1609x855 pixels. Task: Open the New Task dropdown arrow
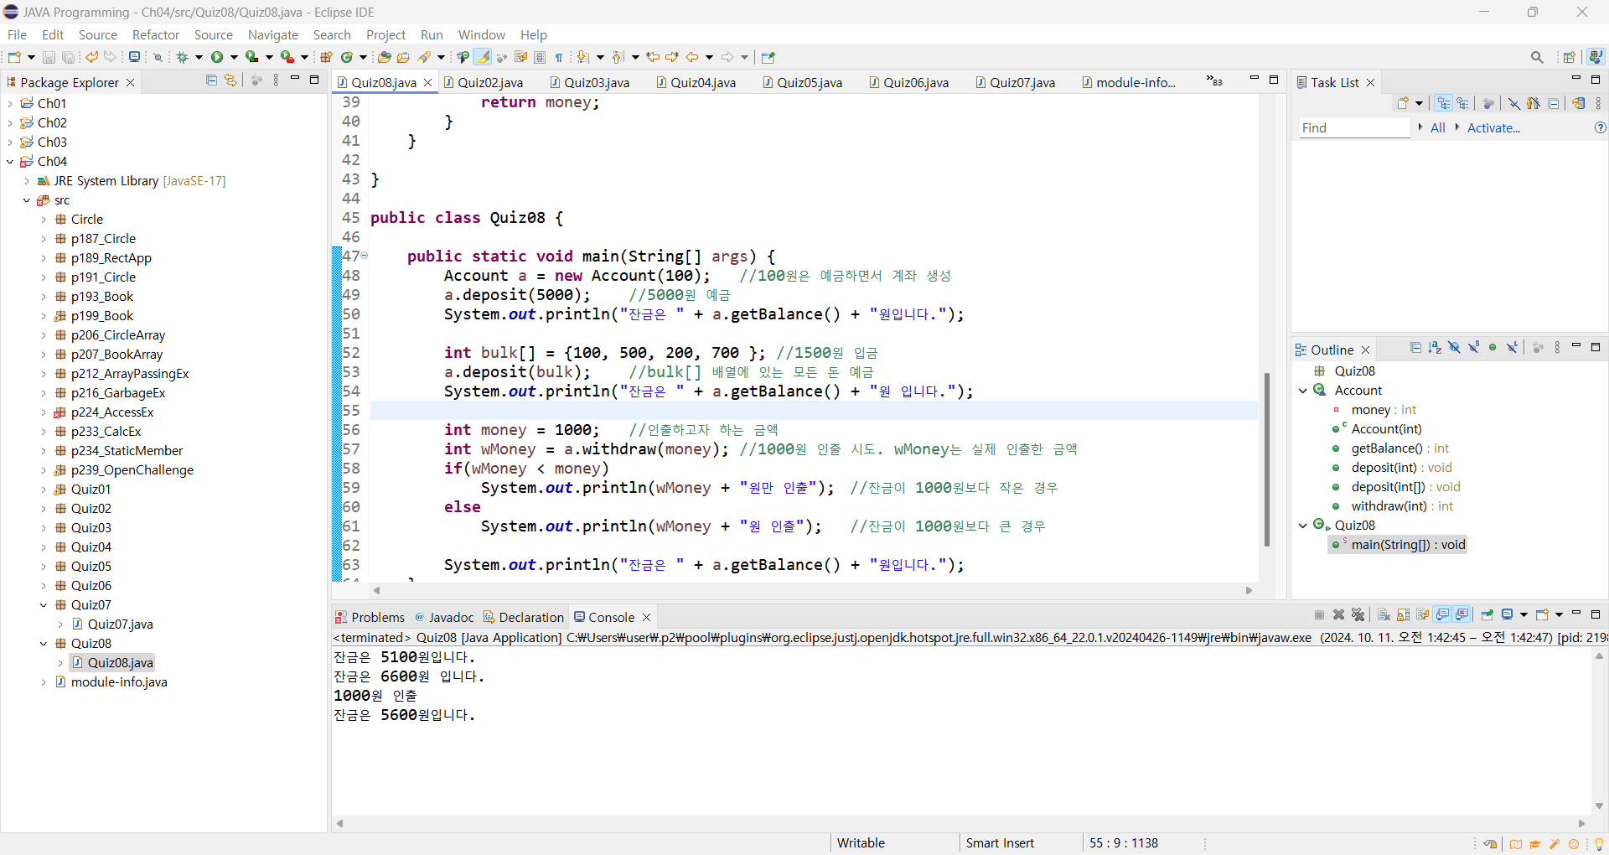click(x=1419, y=103)
